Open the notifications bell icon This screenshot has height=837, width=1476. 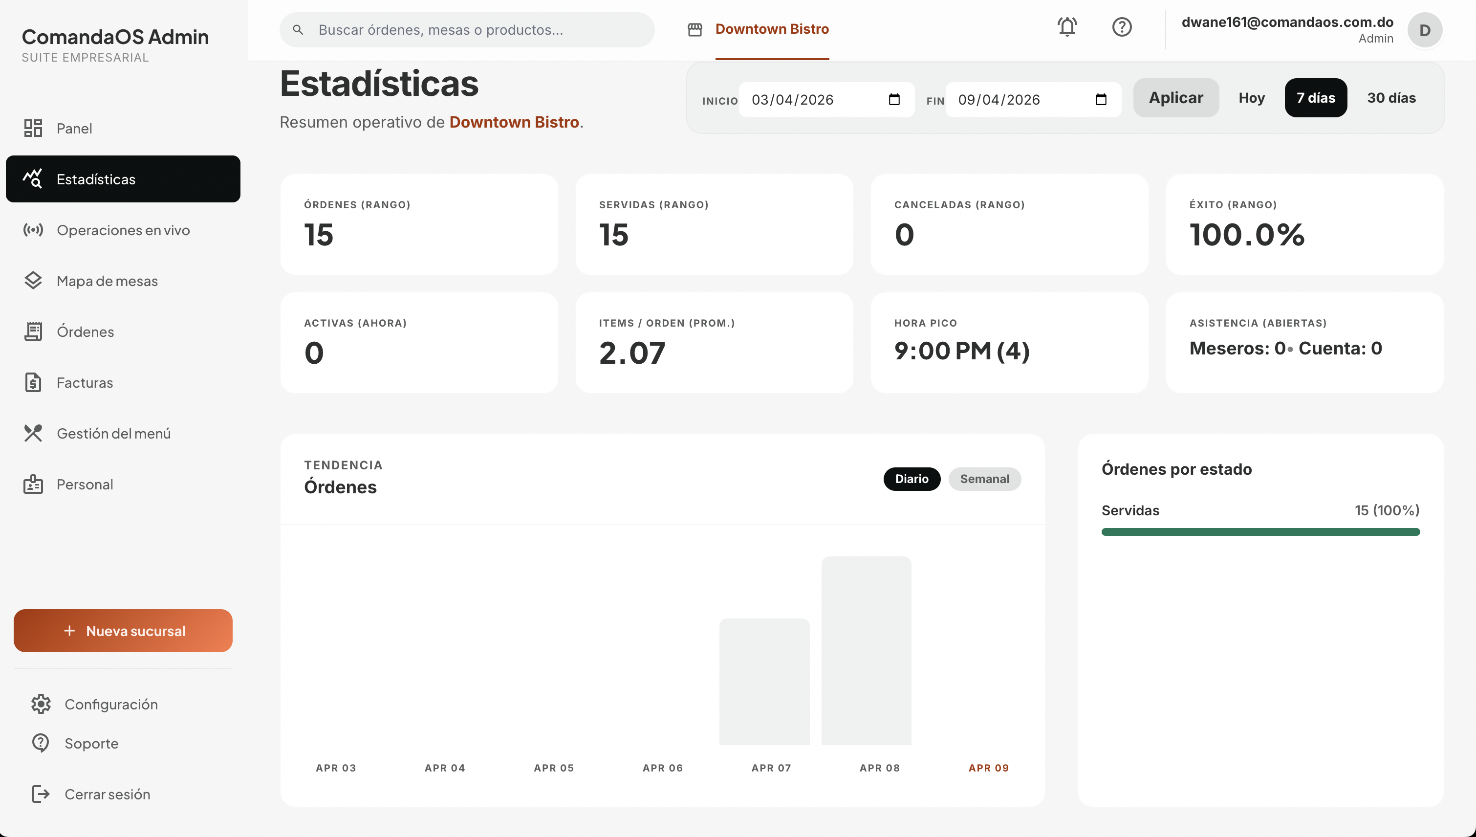pos(1067,27)
